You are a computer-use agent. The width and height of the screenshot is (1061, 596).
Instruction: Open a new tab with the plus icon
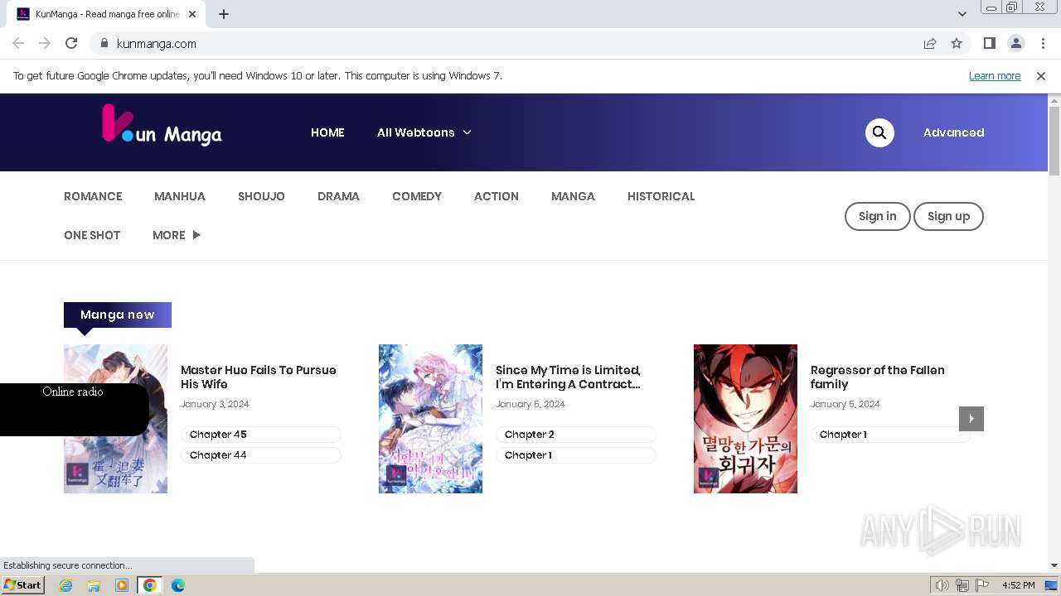coord(224,14)
